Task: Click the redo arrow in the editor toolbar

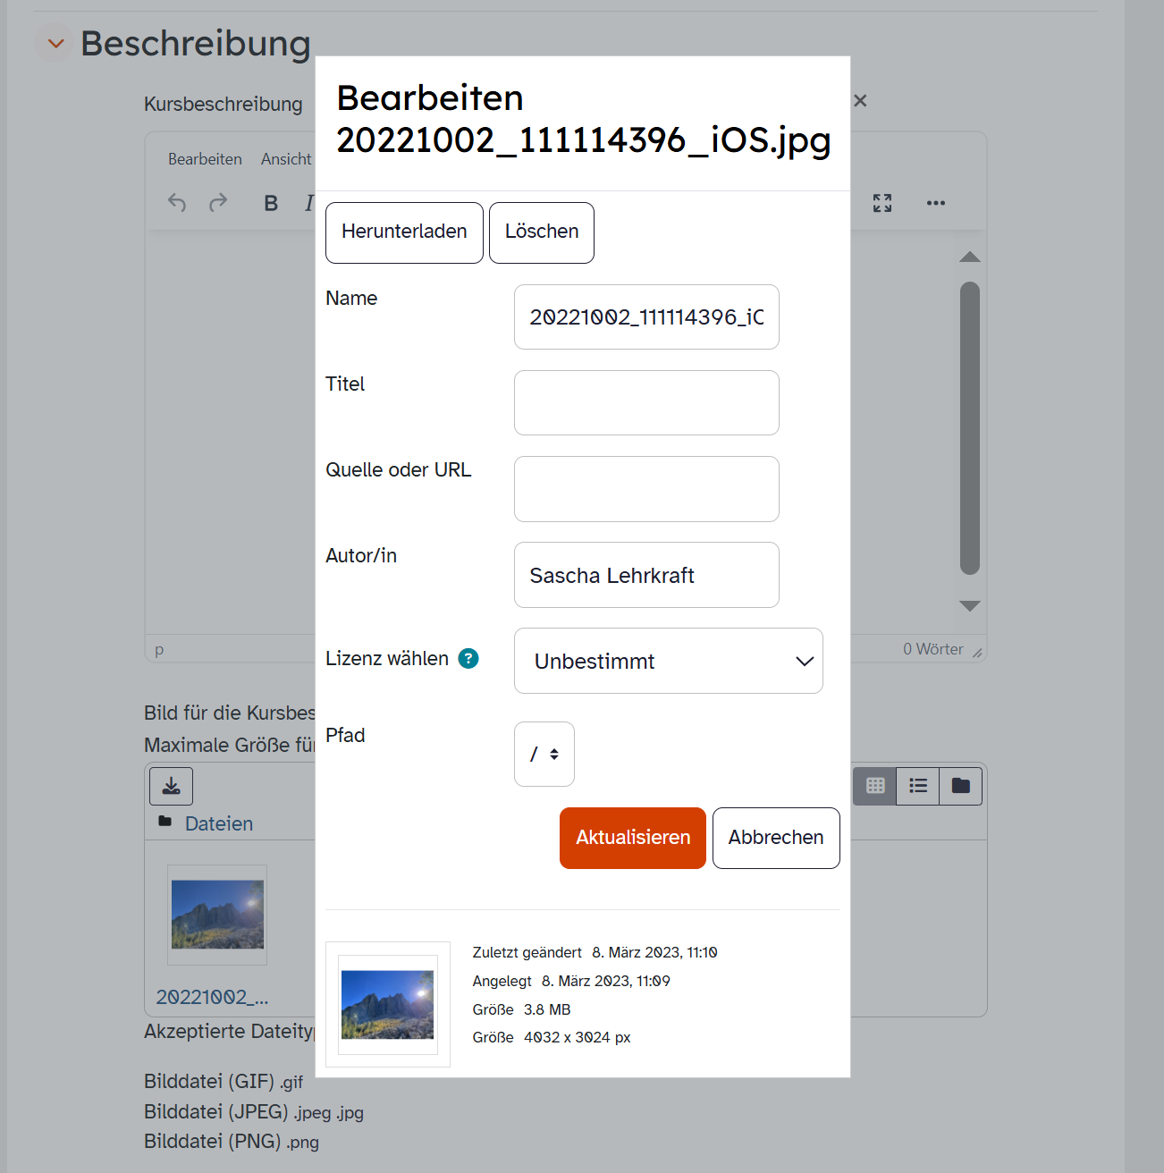Action: [218, 203]
